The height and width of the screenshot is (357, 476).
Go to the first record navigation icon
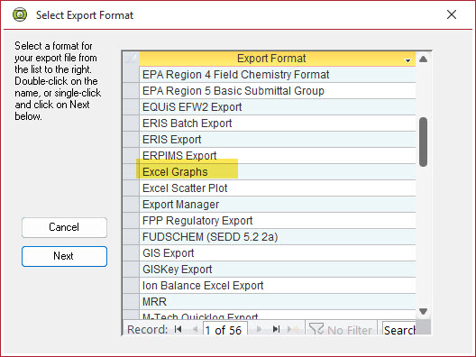(x=178, y=329)
